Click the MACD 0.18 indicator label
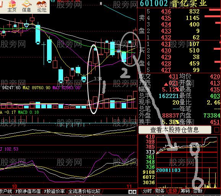The image size is (221, 196). [28, 112]
